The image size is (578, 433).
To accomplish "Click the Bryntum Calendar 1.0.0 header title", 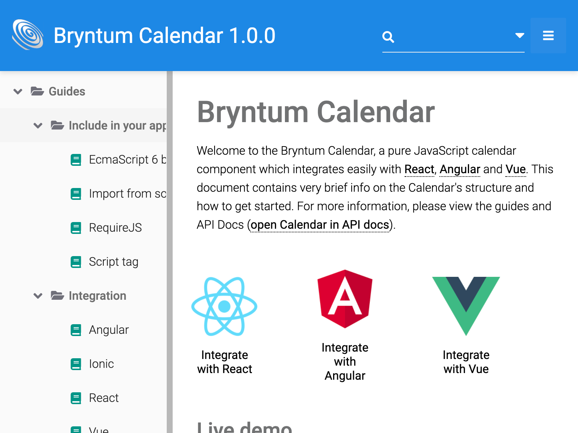I will coord(165,36).
